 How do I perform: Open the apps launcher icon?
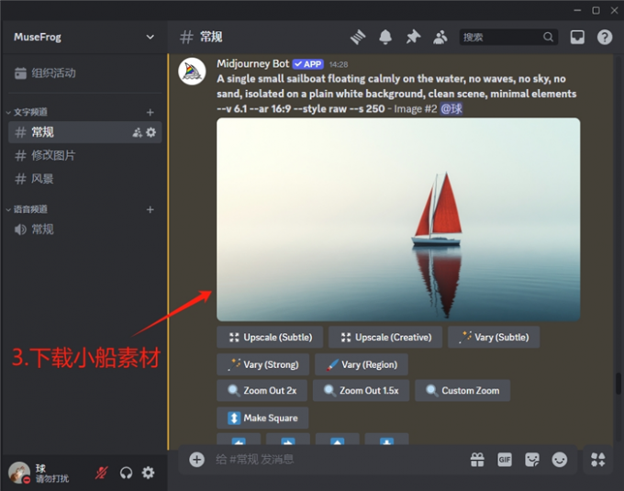click(x=597, y=460)
